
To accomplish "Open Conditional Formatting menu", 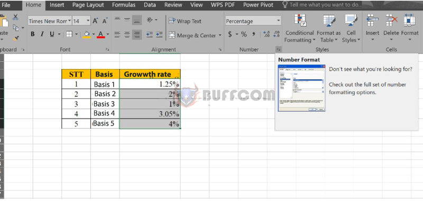I will (x=300, y=28).
